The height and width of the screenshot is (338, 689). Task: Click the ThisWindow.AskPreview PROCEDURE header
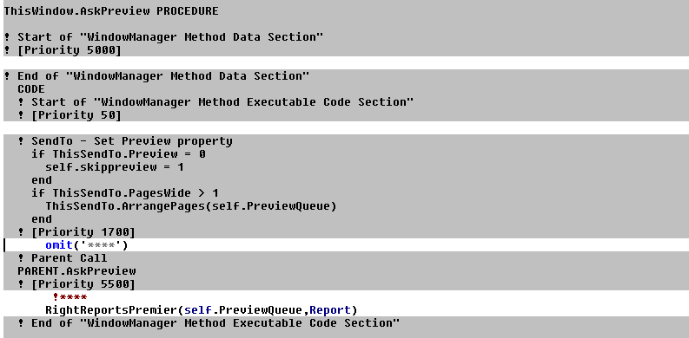pos(110,11)
